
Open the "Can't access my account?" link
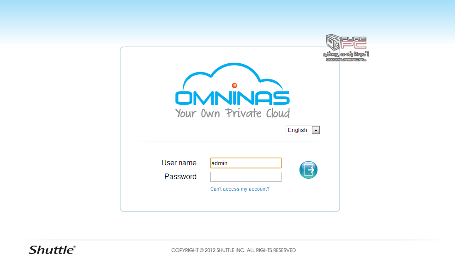239,189
